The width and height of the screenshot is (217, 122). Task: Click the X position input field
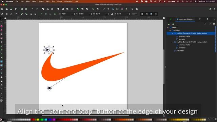tap(66, 14)
